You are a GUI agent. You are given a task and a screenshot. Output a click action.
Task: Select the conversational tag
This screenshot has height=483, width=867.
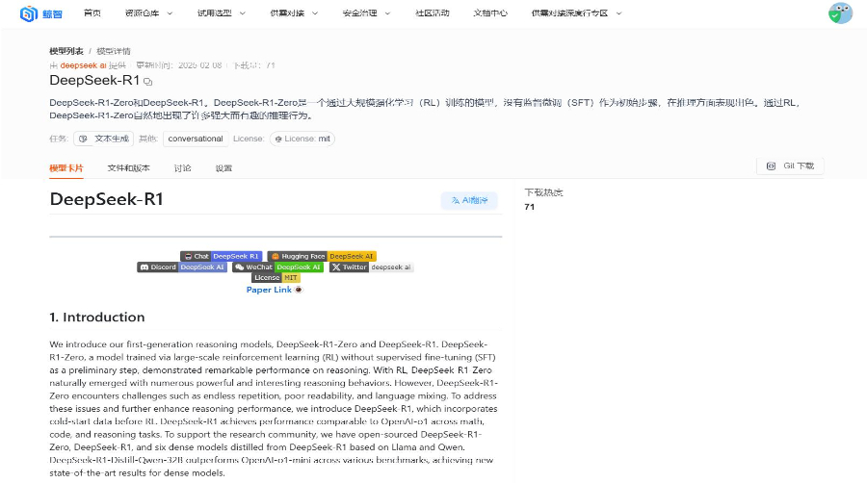click(x=195, y=139)
